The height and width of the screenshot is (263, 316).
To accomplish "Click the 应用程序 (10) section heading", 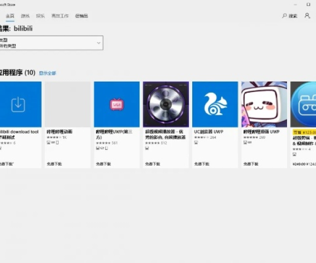I will click(x=17, y=73).
